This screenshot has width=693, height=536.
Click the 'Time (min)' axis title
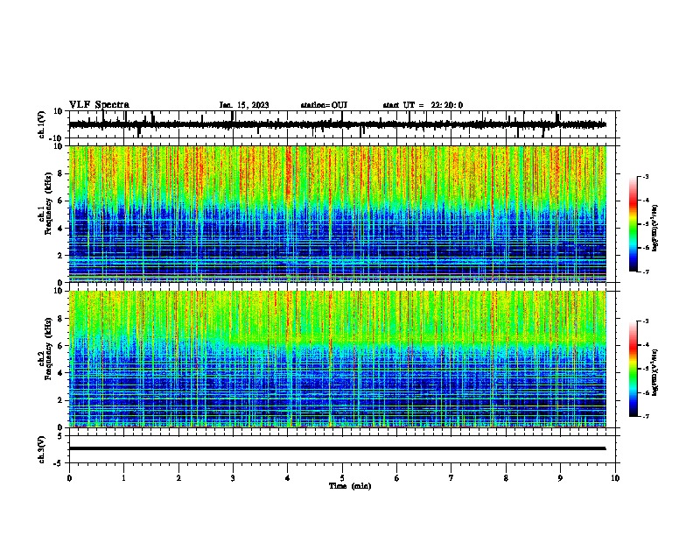coord(350,486)
